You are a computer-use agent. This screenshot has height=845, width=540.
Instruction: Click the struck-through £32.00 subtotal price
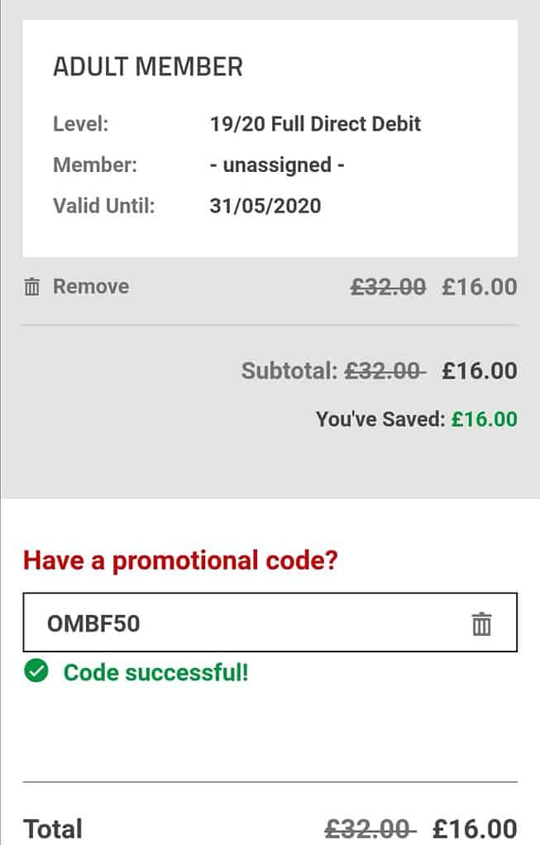point(385,370)
